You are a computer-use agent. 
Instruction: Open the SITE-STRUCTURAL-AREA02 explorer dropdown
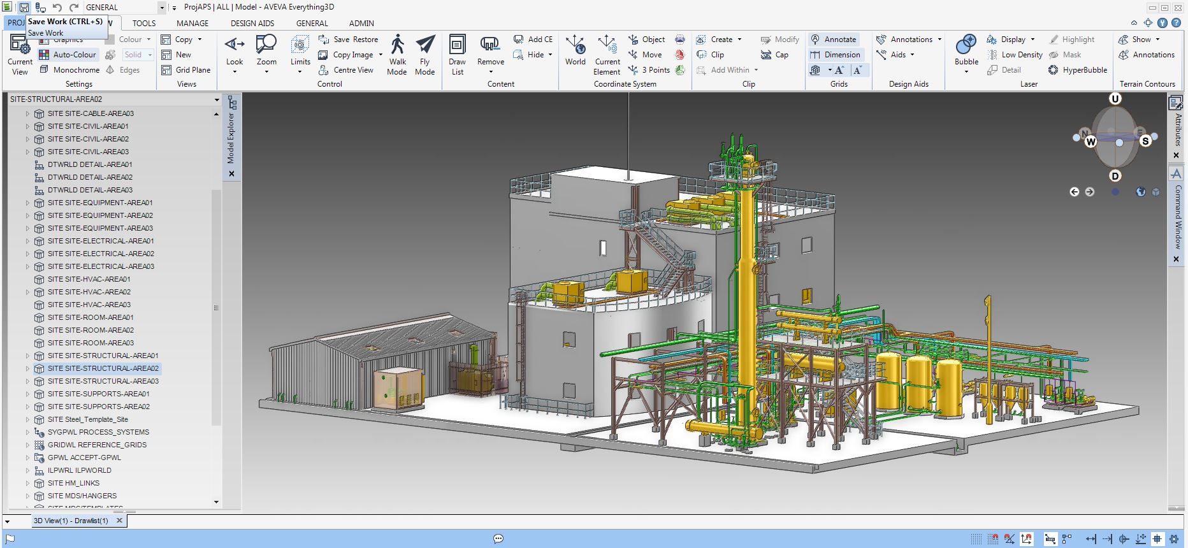[217, 99]
